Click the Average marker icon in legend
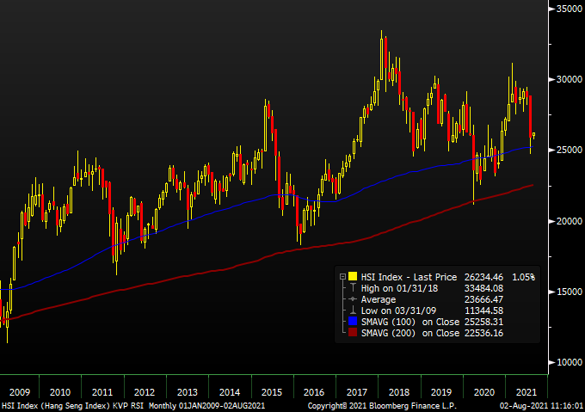 pyautogui.click(x=353, y=299)
